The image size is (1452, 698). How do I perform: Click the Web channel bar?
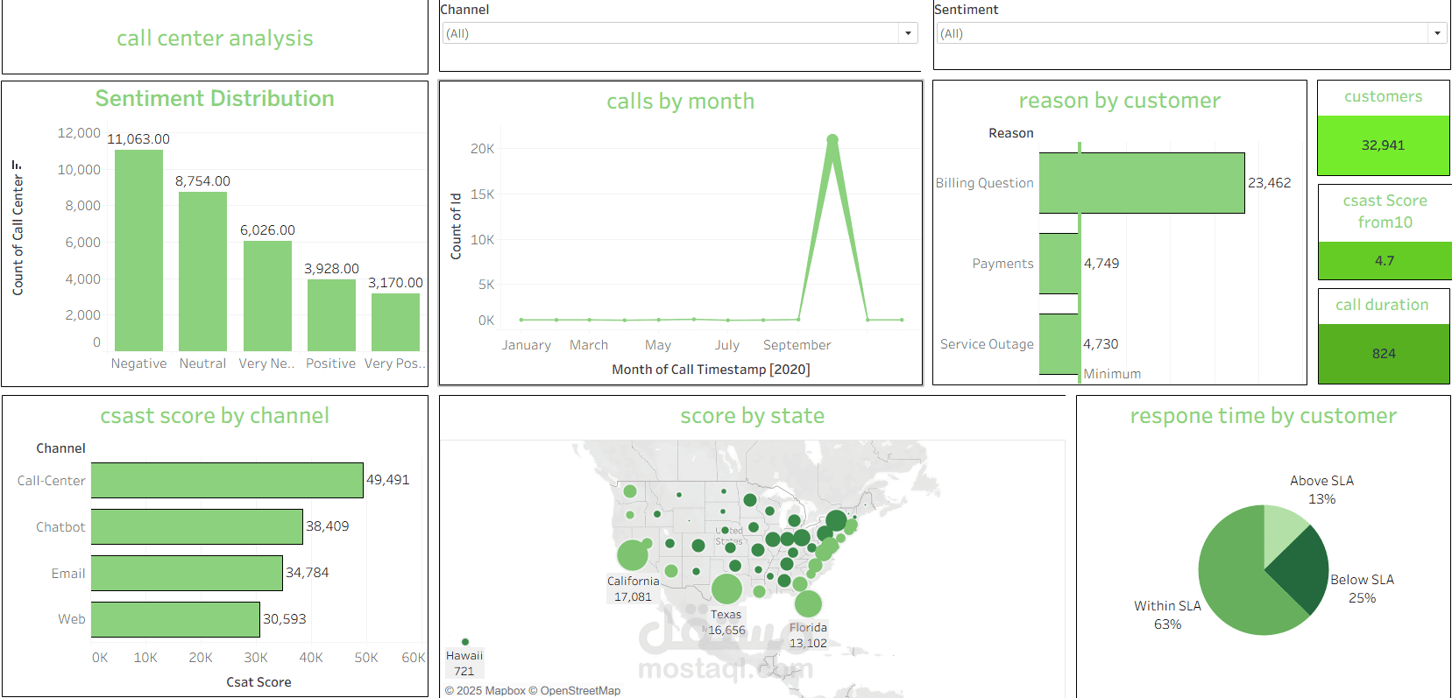(175, 619)
